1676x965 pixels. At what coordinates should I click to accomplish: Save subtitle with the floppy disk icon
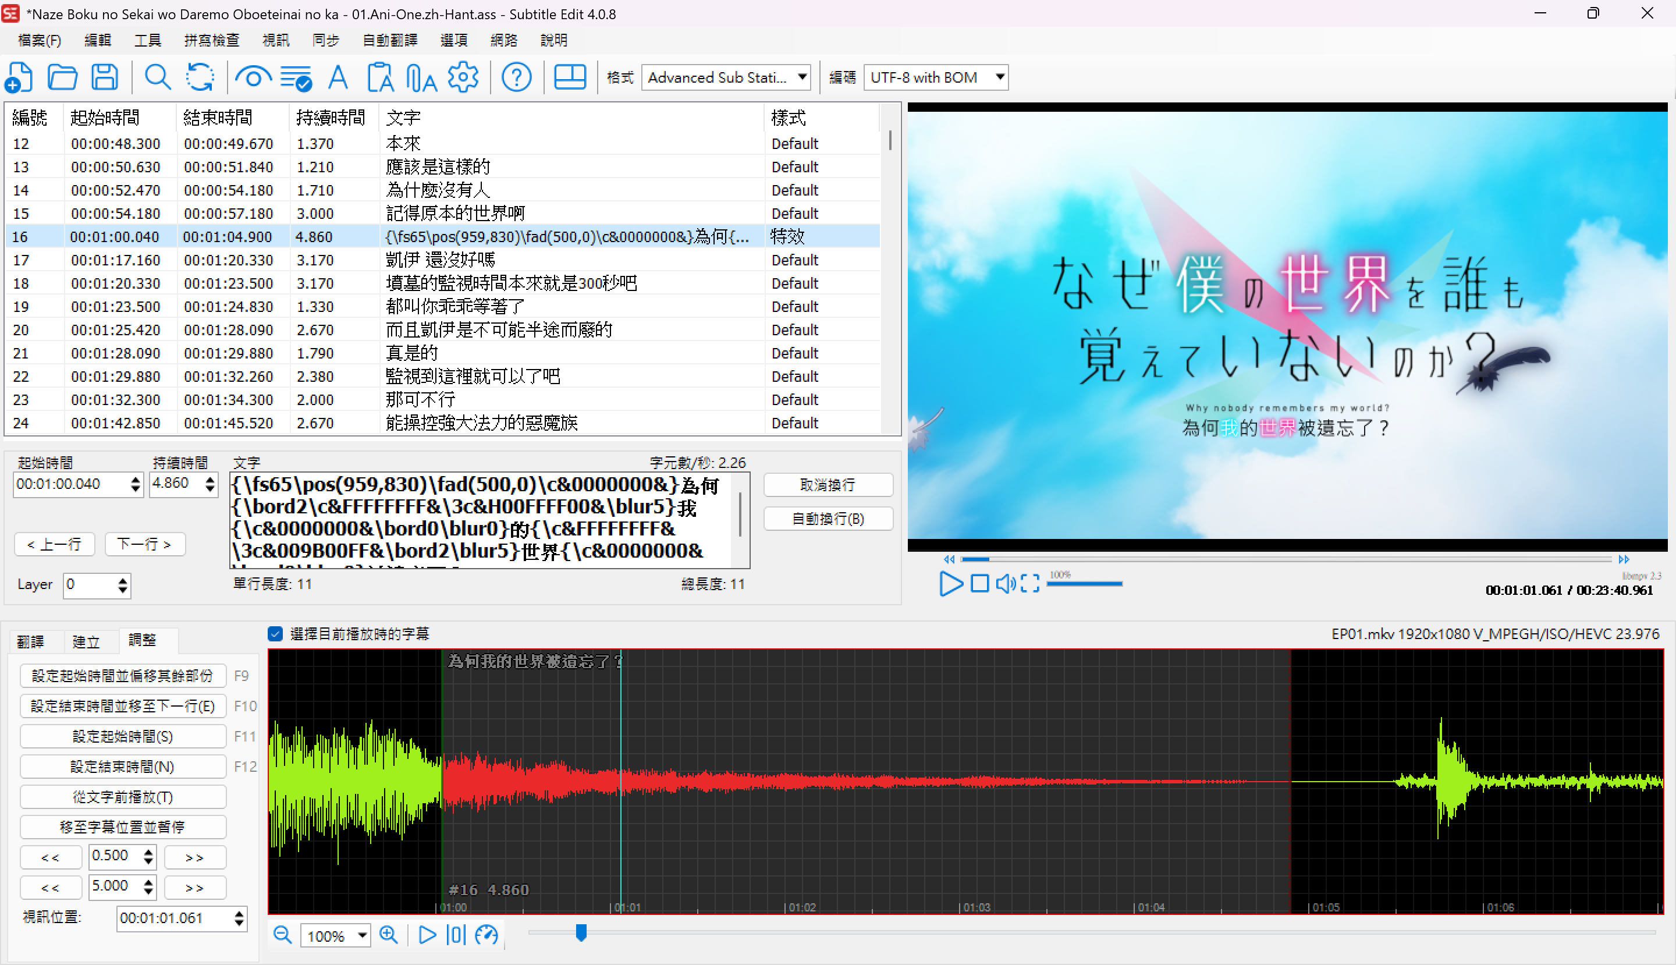coord(105,77)
